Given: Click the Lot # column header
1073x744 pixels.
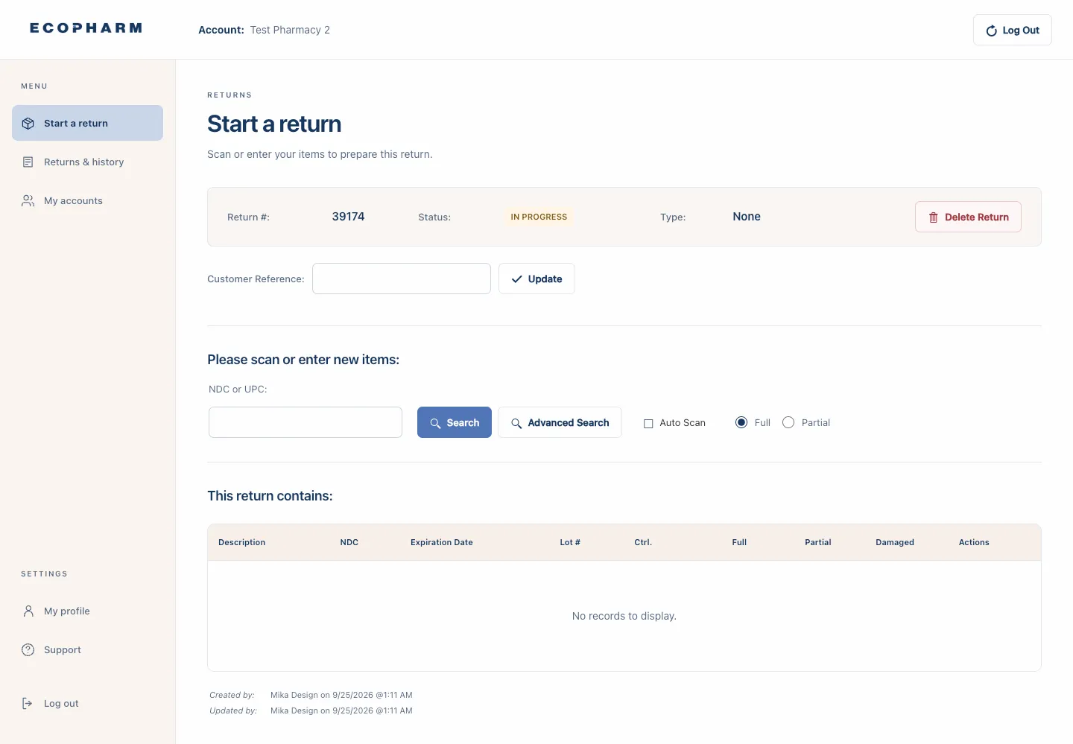Looking at the screenshot, I should pos(570,542).
